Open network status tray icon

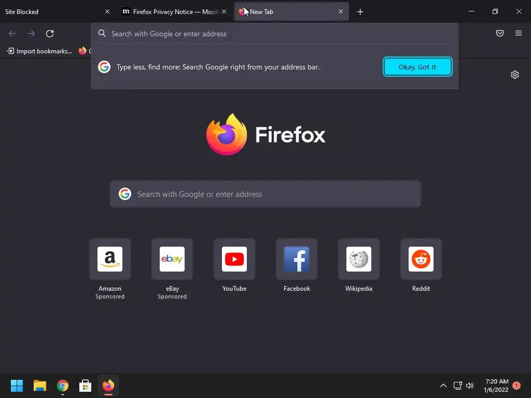tap(457, 385)
